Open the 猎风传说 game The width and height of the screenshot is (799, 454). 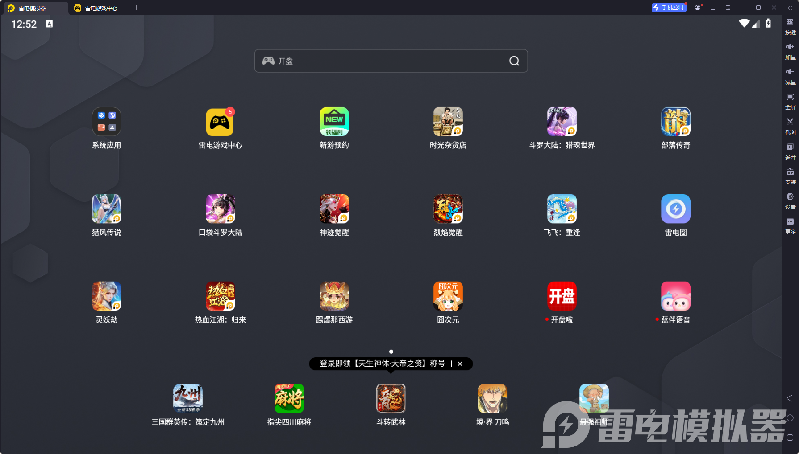click(x=106, y=209)
